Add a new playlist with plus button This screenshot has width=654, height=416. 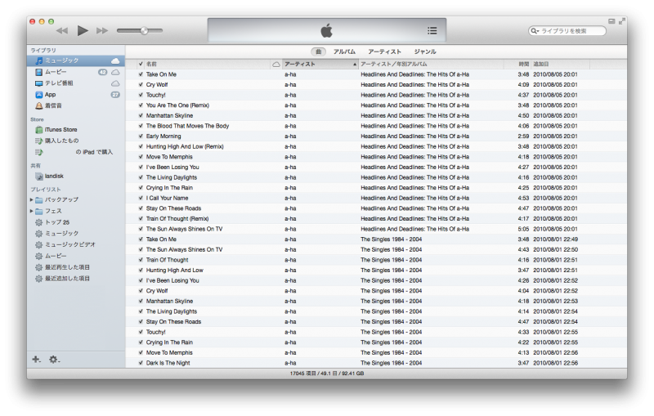36,360
